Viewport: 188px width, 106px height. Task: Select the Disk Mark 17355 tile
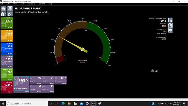tap(7, 87)
